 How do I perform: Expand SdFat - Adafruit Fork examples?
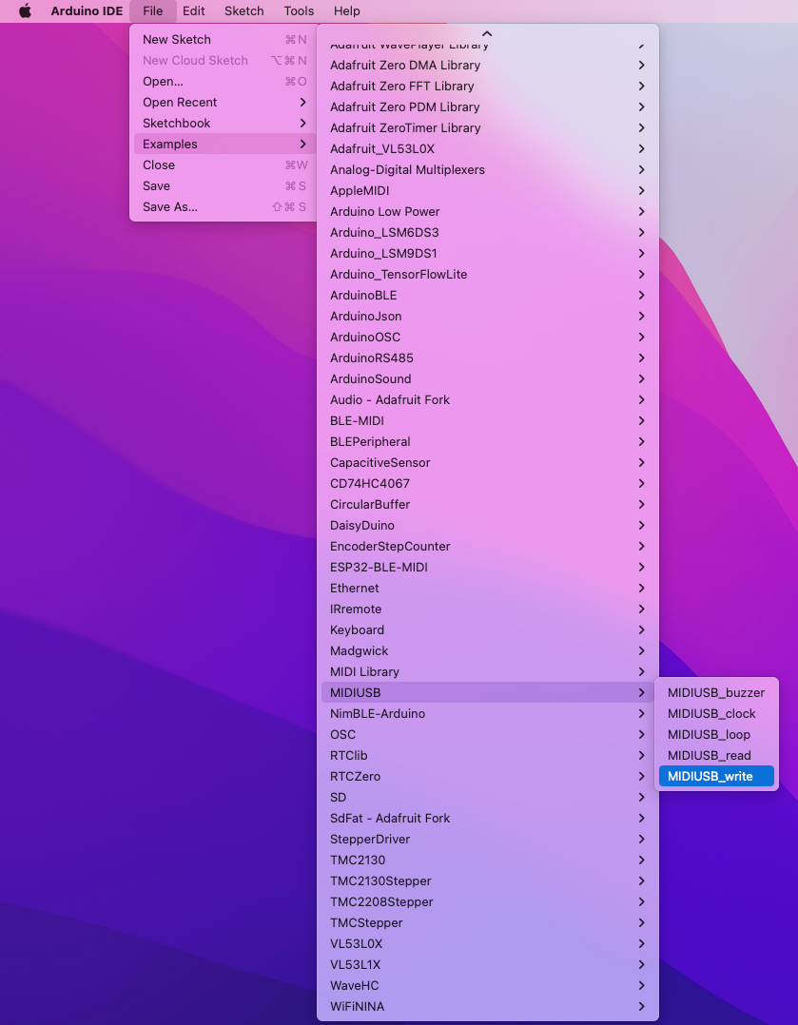click(487, 818)
